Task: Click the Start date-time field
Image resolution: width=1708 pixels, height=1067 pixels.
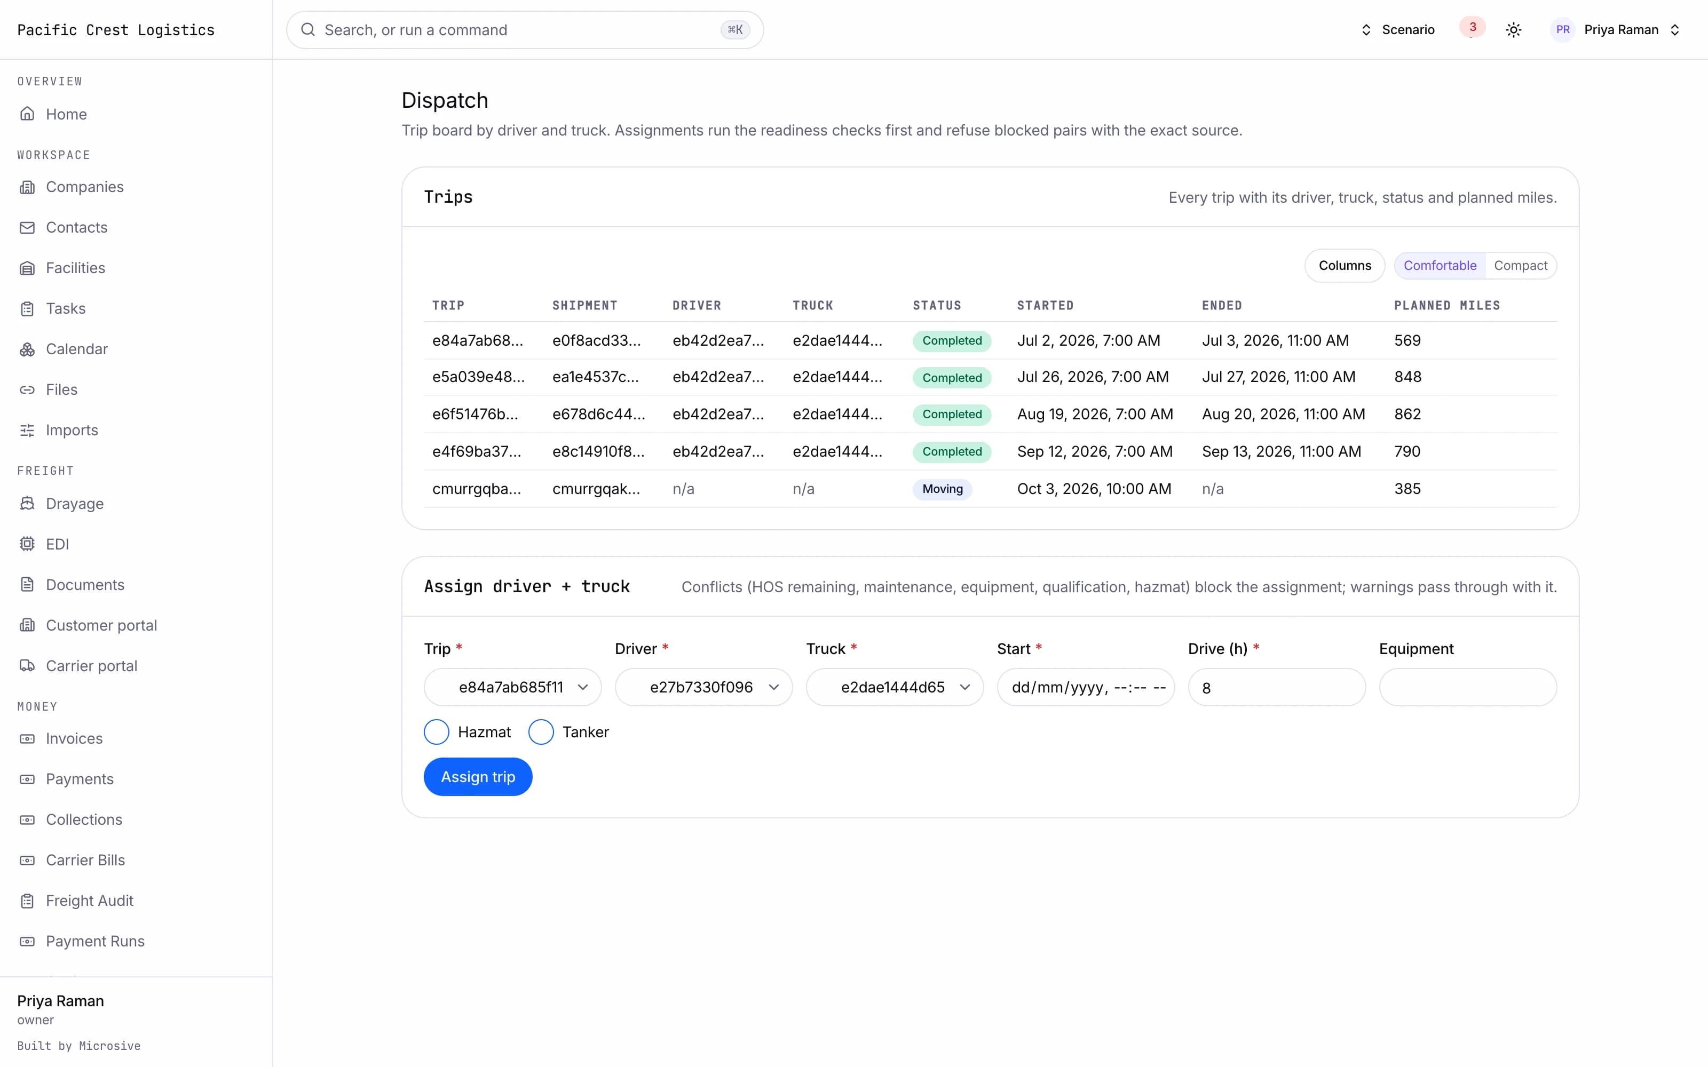Action: point(1086,687)
